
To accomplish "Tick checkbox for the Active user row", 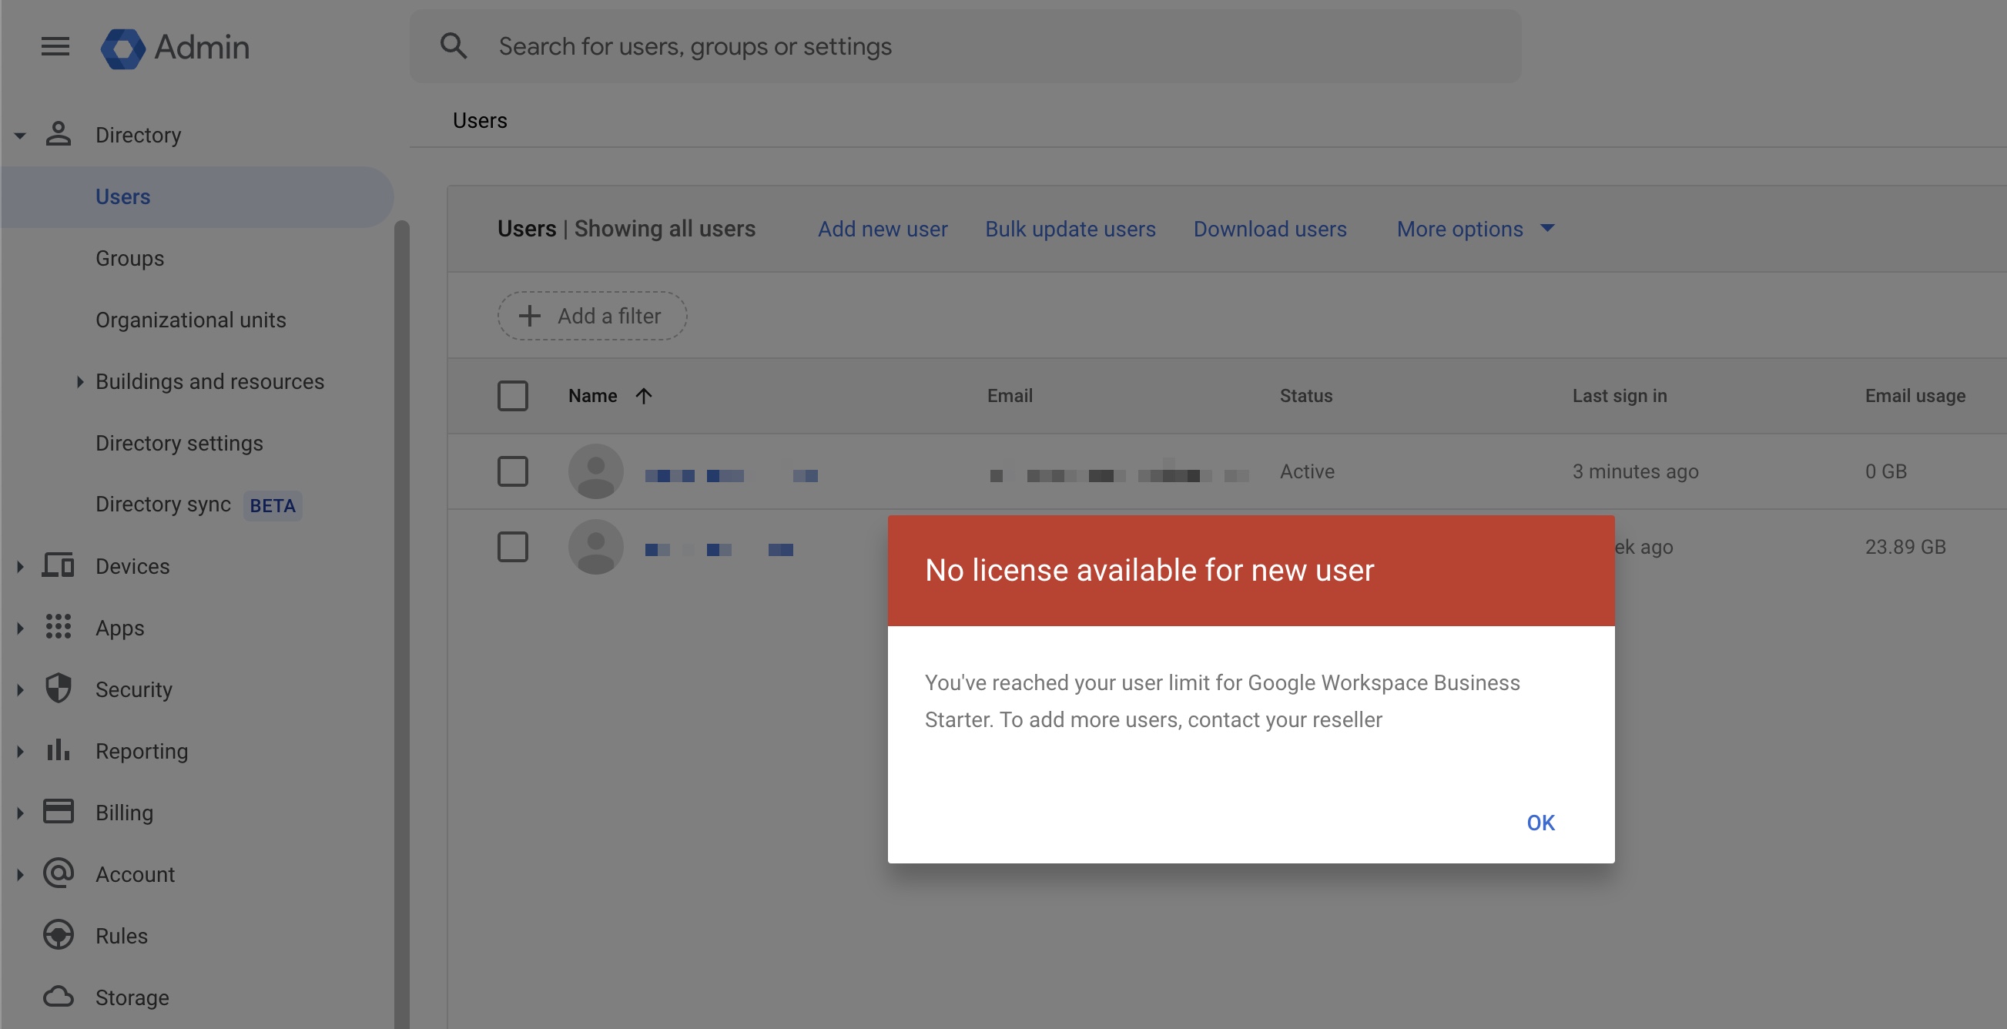I will pyautogui.click(x=513, y=471).
